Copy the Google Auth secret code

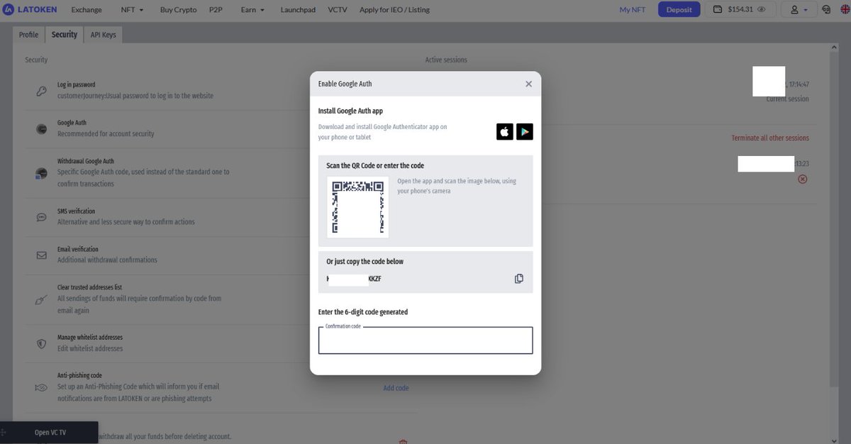click(x=519, y=279)
